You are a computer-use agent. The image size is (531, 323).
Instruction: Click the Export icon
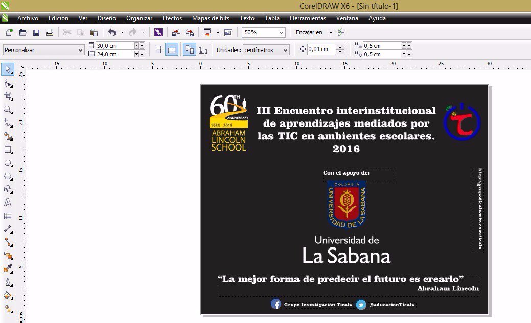(x=190, y=32)
